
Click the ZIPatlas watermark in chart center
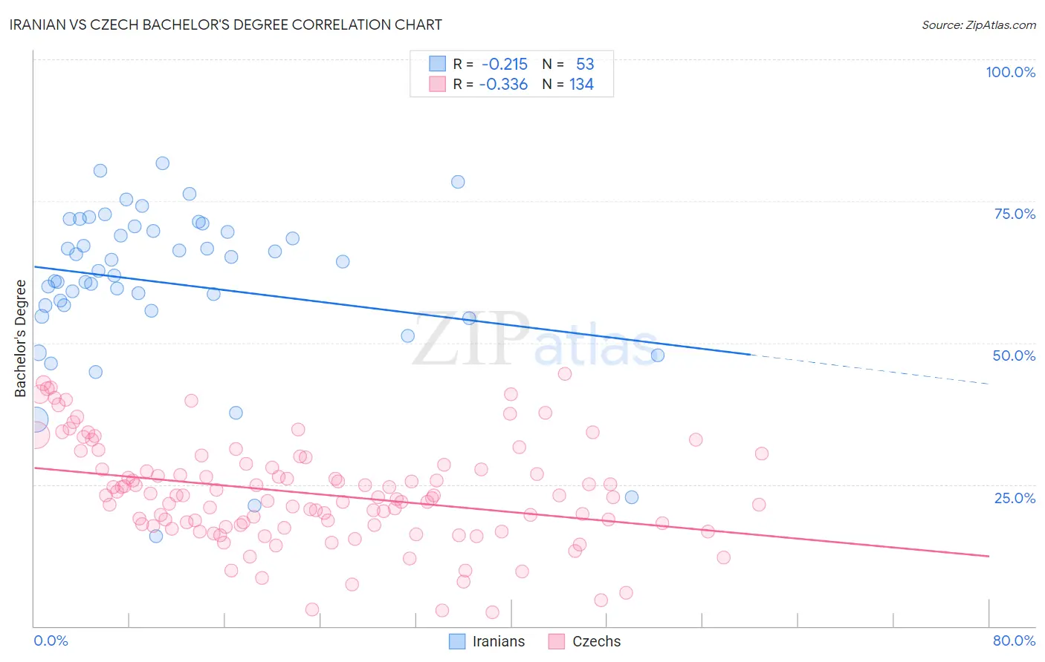pos(535,340)
